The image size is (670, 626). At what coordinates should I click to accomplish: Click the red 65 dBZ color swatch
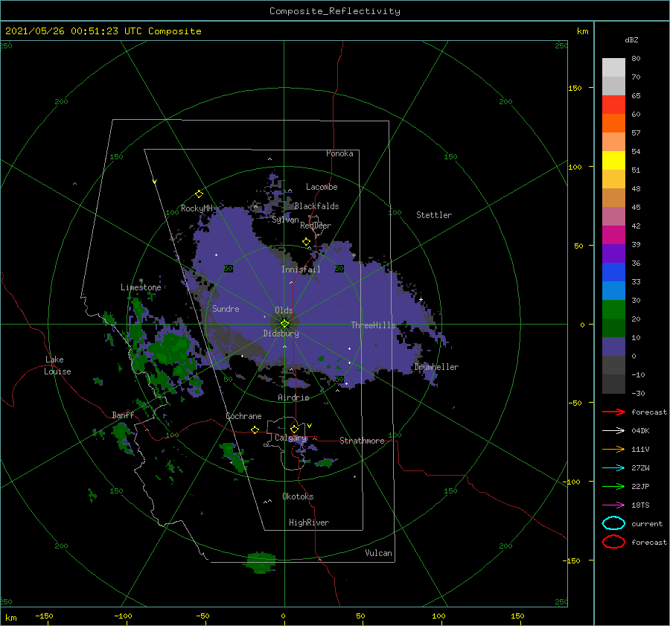(x=613, y=105)
